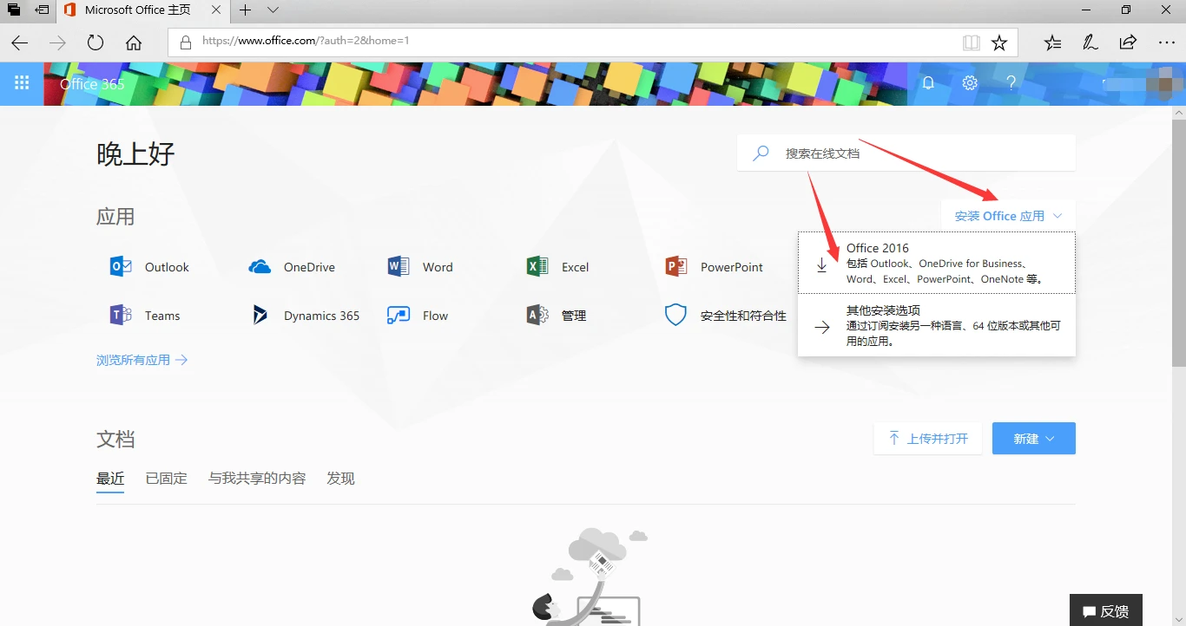Share this page from the browser toolbar
This screenshot has height=626, width=1186.
(x=1128, y=42)
